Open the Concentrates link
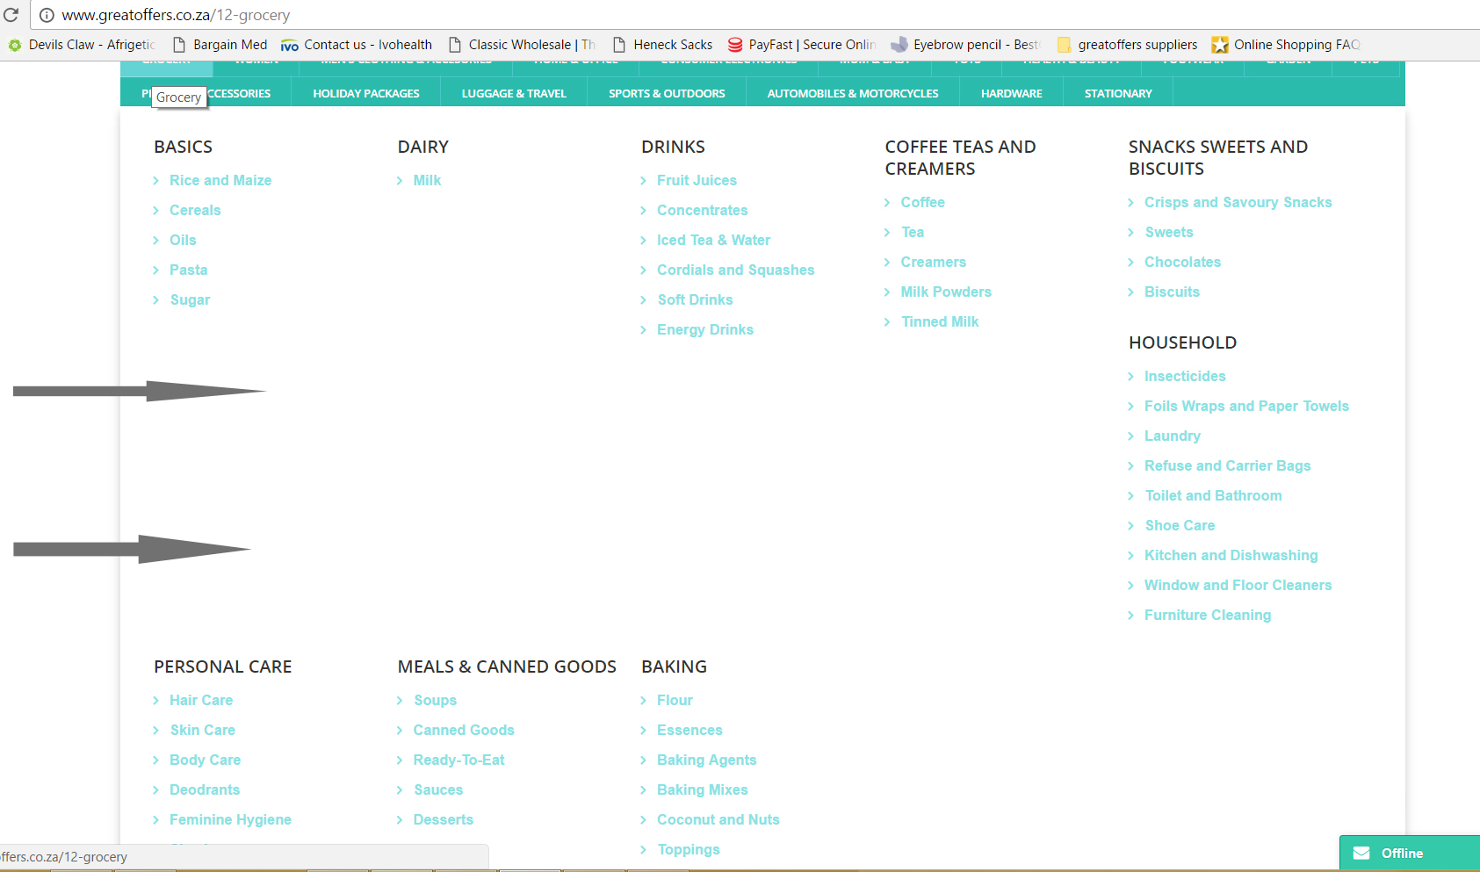The width and height of the screenshot is (1480, 872). tap(703, 210)
